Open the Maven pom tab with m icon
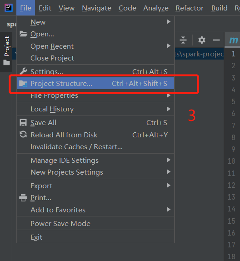The height and width of the screenshot is (261, 240). [233, 40]
